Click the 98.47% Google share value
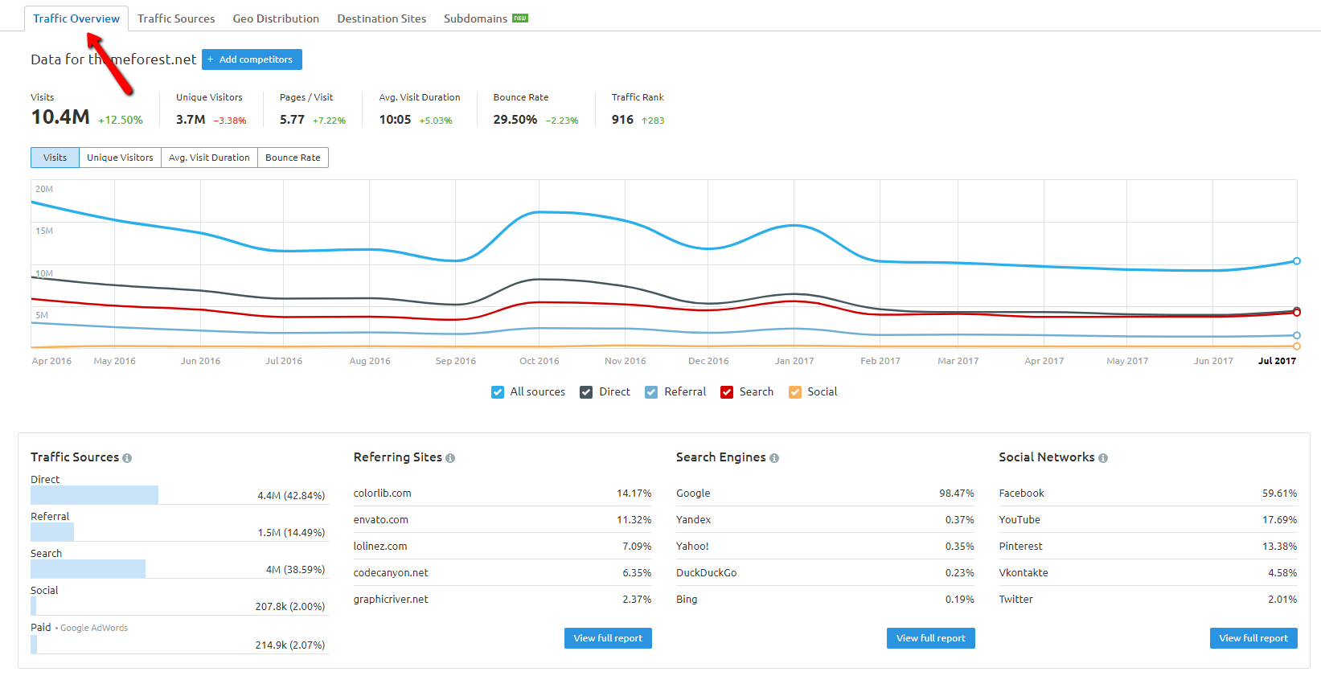Image resolution: width=1321 pixels, height=680 pixels. [957, 494]
